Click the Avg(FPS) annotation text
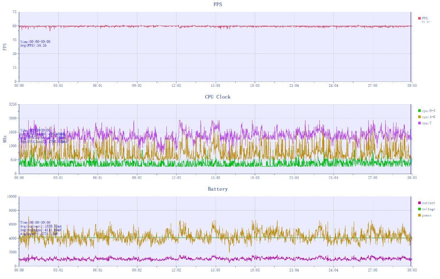Image resolution: width=440 pixels, height=279 pixels. pyautogui.click(x=33, y=46)
